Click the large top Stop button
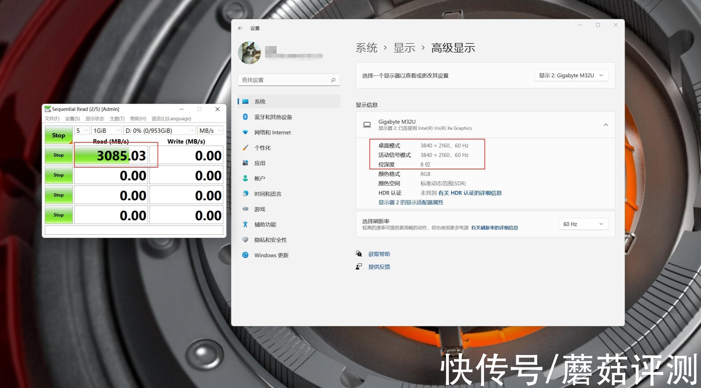 click(58, 135)
